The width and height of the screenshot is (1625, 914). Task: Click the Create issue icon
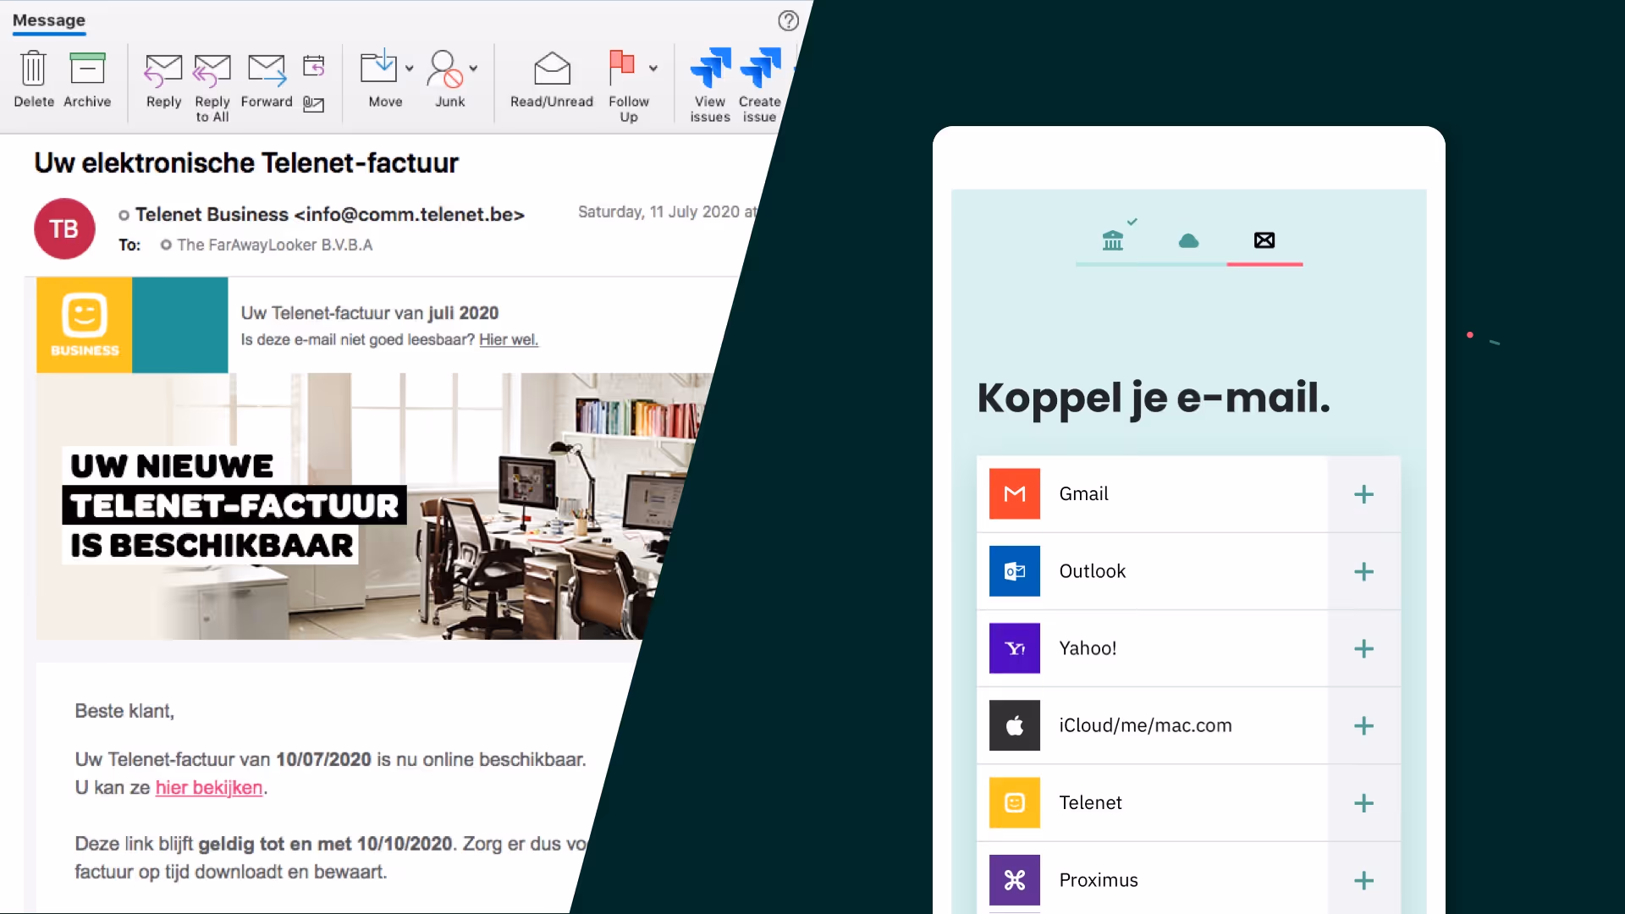pyautogui.click(x=760, y=69)
